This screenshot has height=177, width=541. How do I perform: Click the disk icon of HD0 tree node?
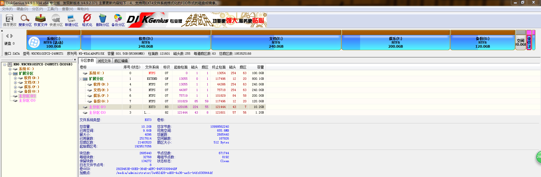(x=10, y=65)
